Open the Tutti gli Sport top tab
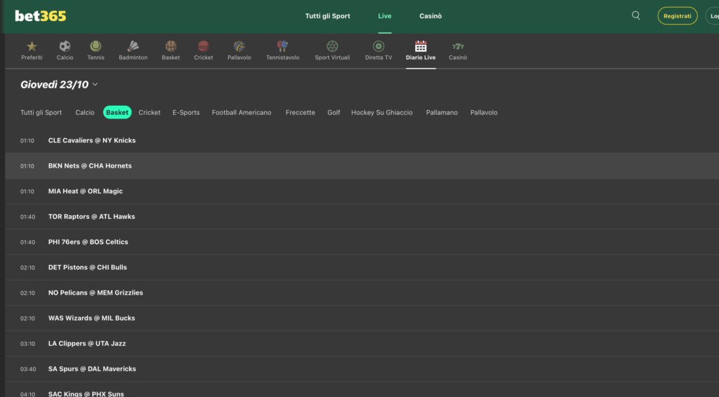This screenshot has height=397, width=719. 327,16
